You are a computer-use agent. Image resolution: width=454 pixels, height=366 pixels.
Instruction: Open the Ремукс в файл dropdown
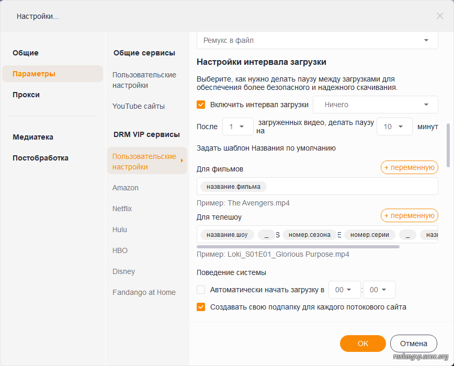point(317,40)
